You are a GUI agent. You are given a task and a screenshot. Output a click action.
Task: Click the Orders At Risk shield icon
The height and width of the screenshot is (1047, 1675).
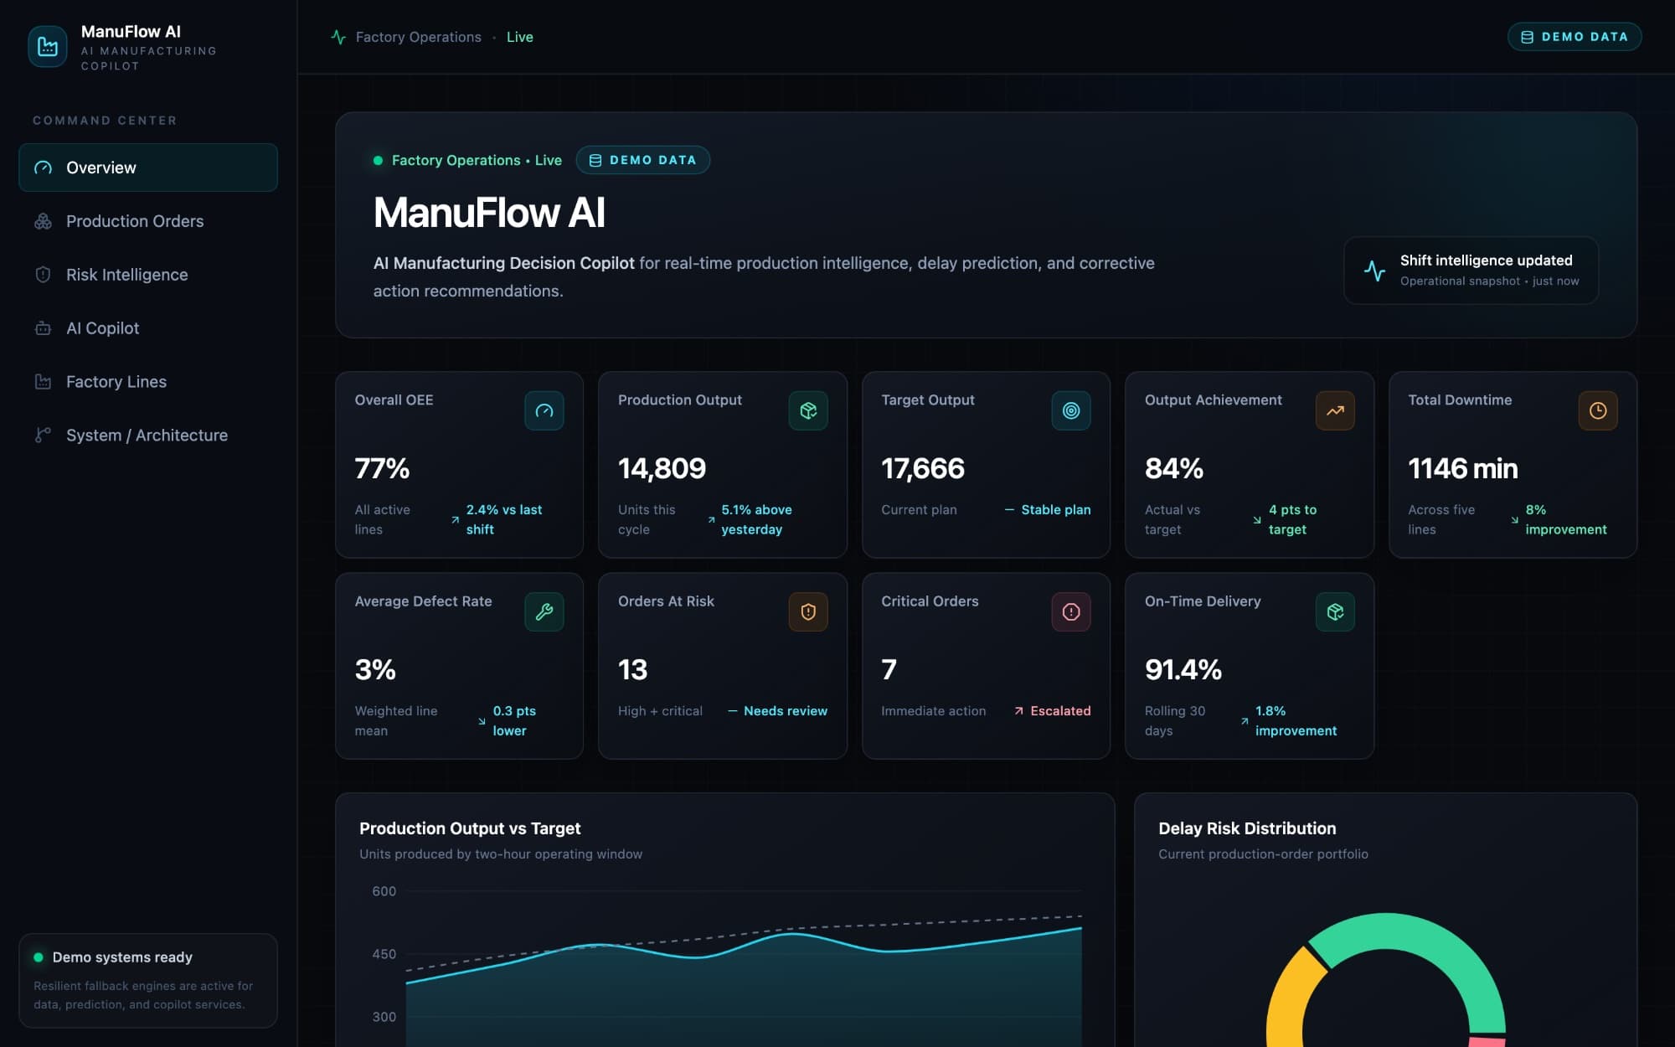808,611
